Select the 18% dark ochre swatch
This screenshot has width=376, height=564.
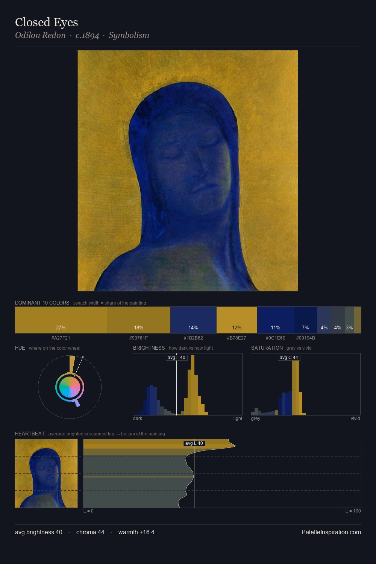click(139, 320)
